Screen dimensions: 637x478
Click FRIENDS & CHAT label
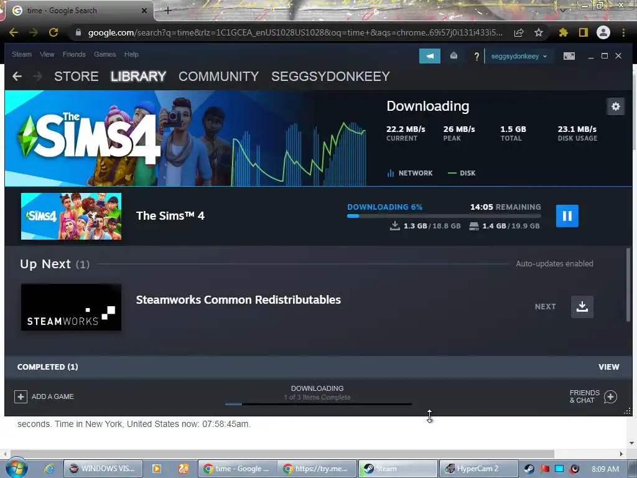click(585, 396)
